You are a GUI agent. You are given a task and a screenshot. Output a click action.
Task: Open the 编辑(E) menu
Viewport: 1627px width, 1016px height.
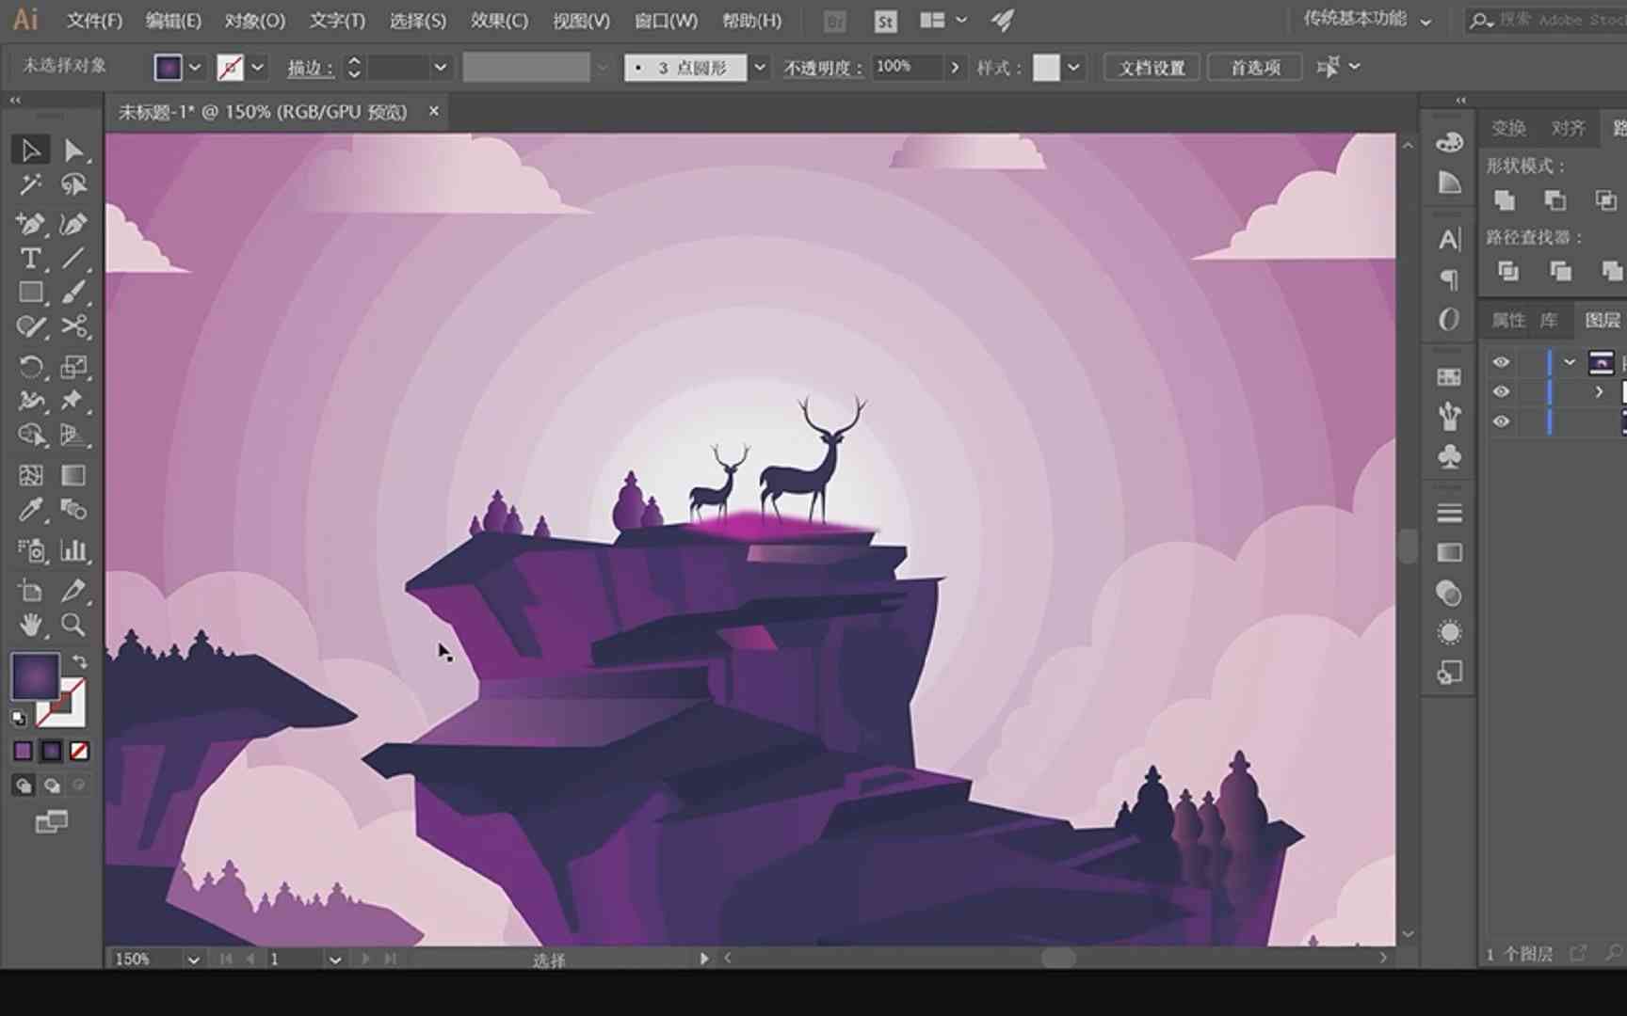(173, 20)
